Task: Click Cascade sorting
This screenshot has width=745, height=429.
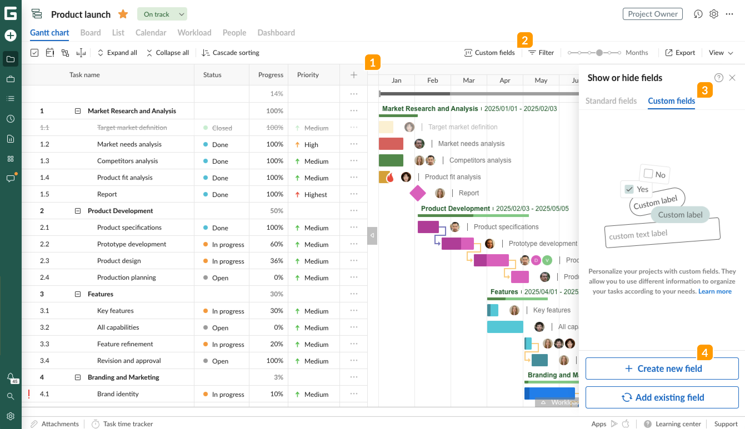Action: [x=230, y=53]
